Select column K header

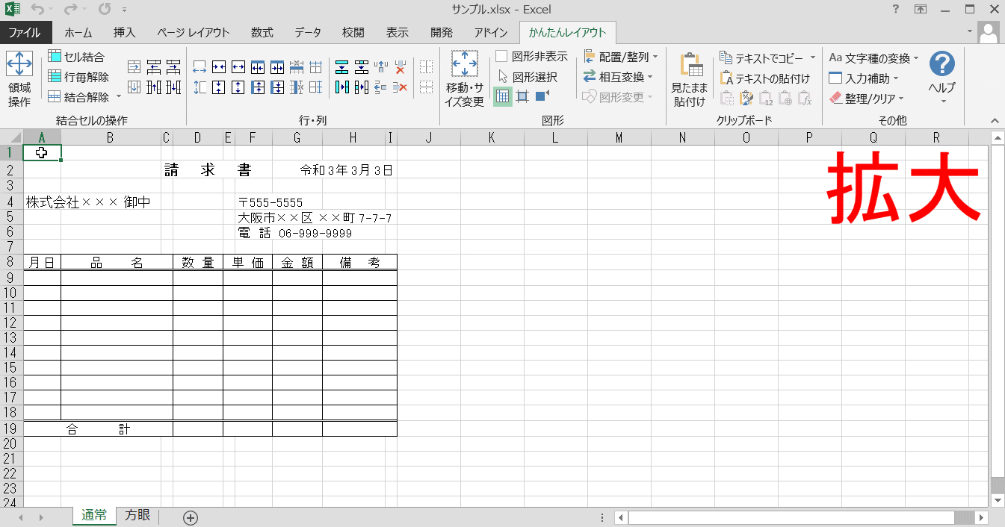[492, 137]
